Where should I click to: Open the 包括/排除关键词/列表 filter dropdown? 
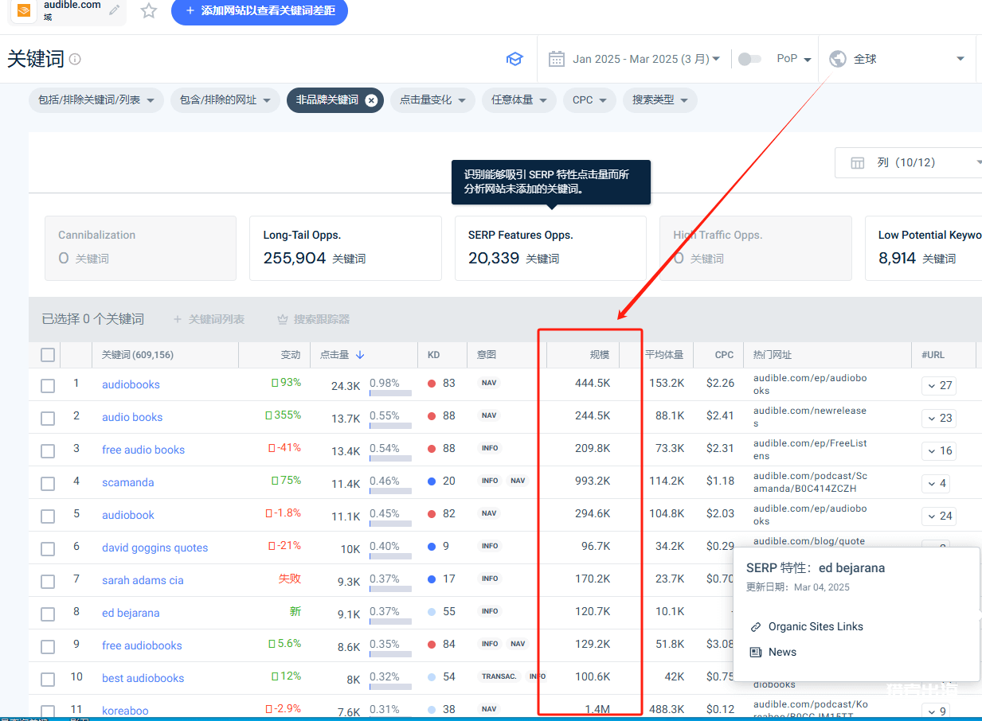(x=96, y=100)
